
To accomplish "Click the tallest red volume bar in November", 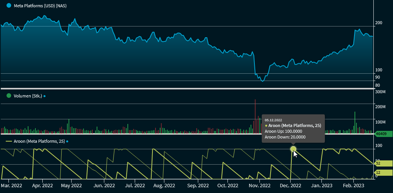I will click(255, 115).
